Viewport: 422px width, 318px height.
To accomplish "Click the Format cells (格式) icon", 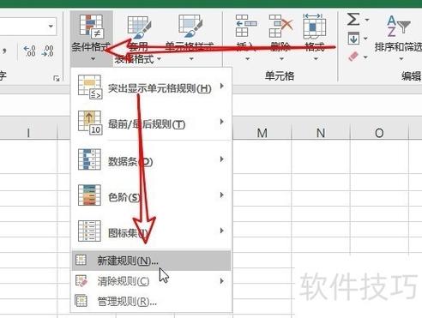I will pyautogui.click(x=314, y=26).
